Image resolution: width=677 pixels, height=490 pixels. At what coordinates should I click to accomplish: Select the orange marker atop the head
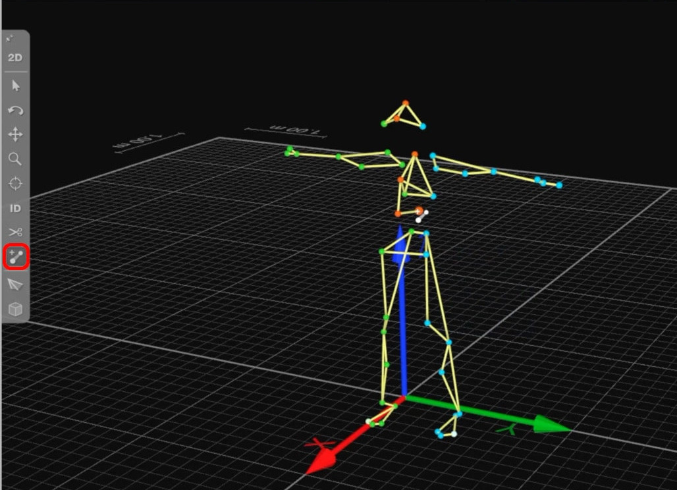click(406, 103)
